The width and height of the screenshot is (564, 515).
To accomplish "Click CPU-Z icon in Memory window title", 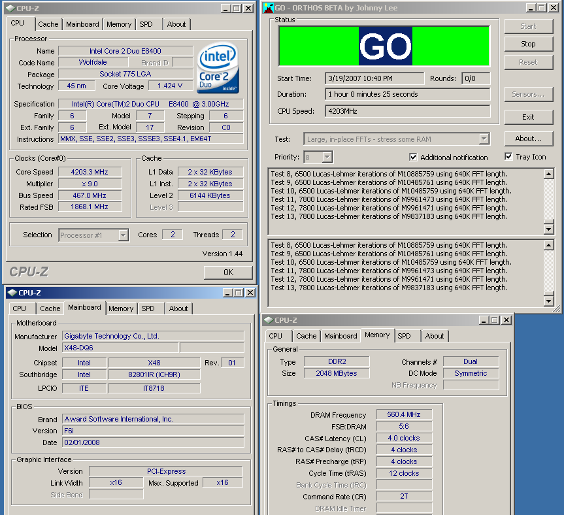I will coord(269,320).
